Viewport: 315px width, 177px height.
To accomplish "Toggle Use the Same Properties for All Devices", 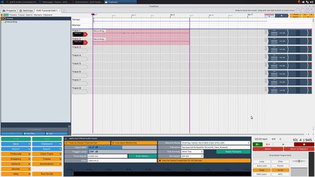I will click(204, 161).
